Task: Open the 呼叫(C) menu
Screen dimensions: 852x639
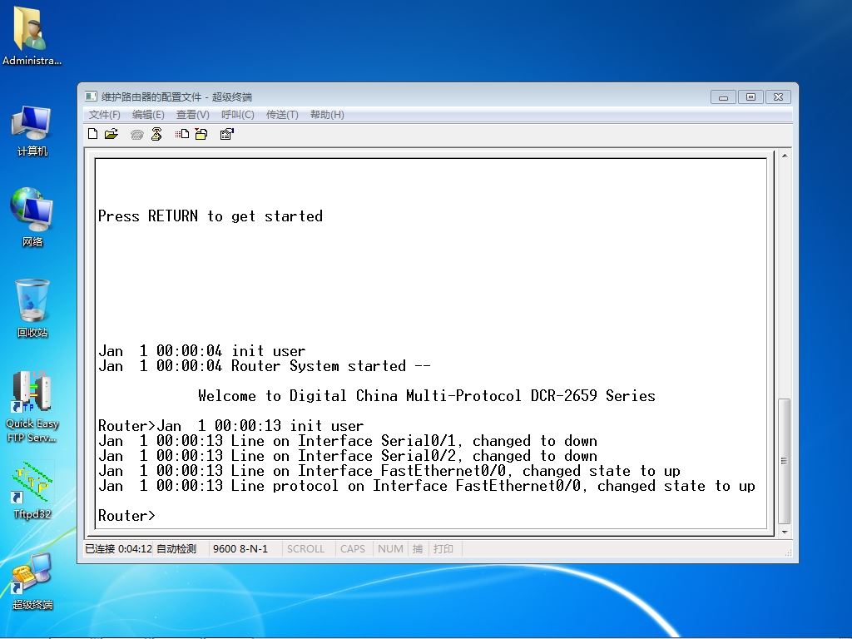Action: coord(237,115)
